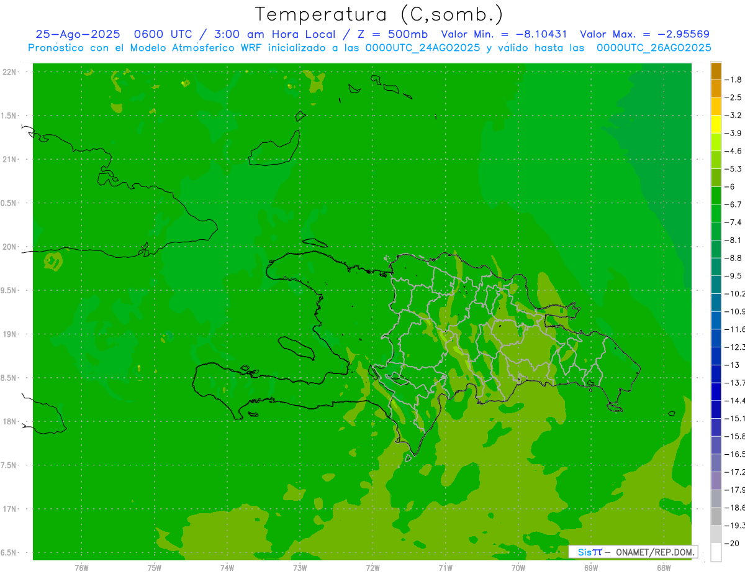
Task: Click the '-20' color bar label
Action: [x=733, y=544]
